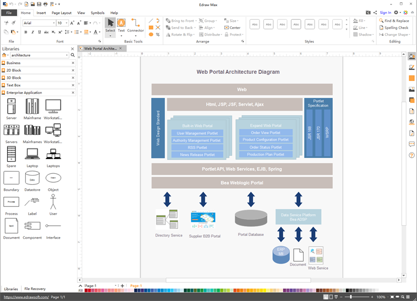Open the help question mark panel icon

(411, 155)
